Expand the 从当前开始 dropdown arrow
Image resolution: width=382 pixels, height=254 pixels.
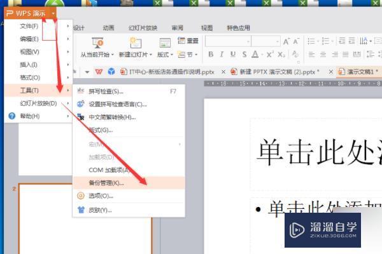(x=113, y=55)
